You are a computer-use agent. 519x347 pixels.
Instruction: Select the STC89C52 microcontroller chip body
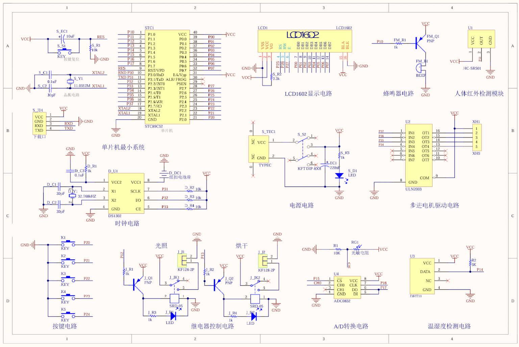[167, 77]
